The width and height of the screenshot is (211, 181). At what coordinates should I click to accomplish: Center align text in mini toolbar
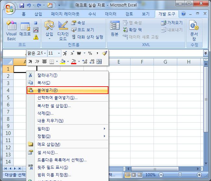click(44, 62)
